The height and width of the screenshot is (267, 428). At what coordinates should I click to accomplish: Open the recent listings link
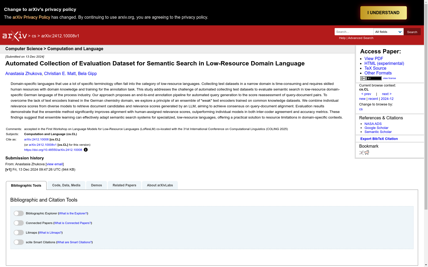[373, 99]
